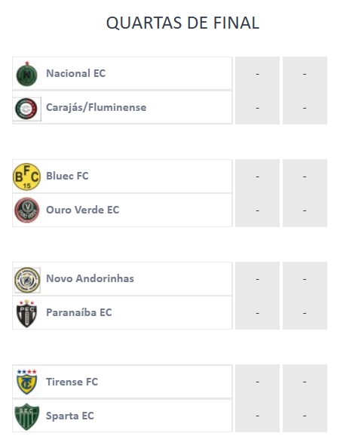
Task: Open the Nacional EC team link
Action: coord(76,73)
